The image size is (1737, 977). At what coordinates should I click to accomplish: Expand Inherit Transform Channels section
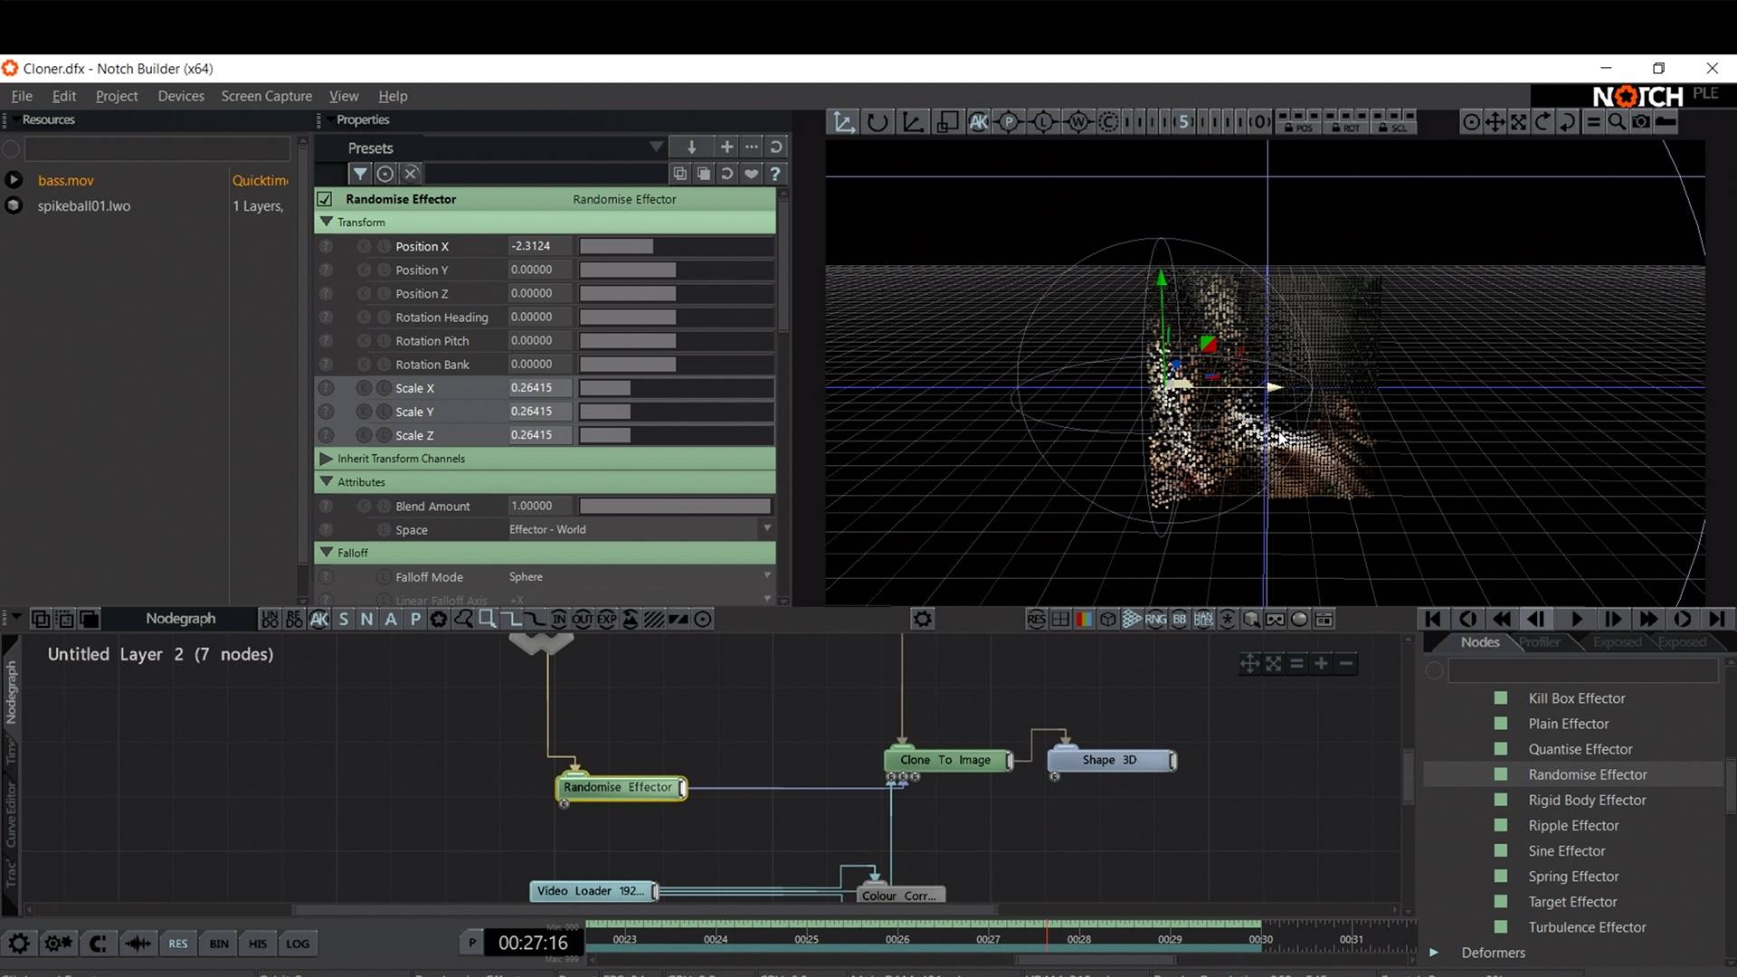(x=327, y=459)
